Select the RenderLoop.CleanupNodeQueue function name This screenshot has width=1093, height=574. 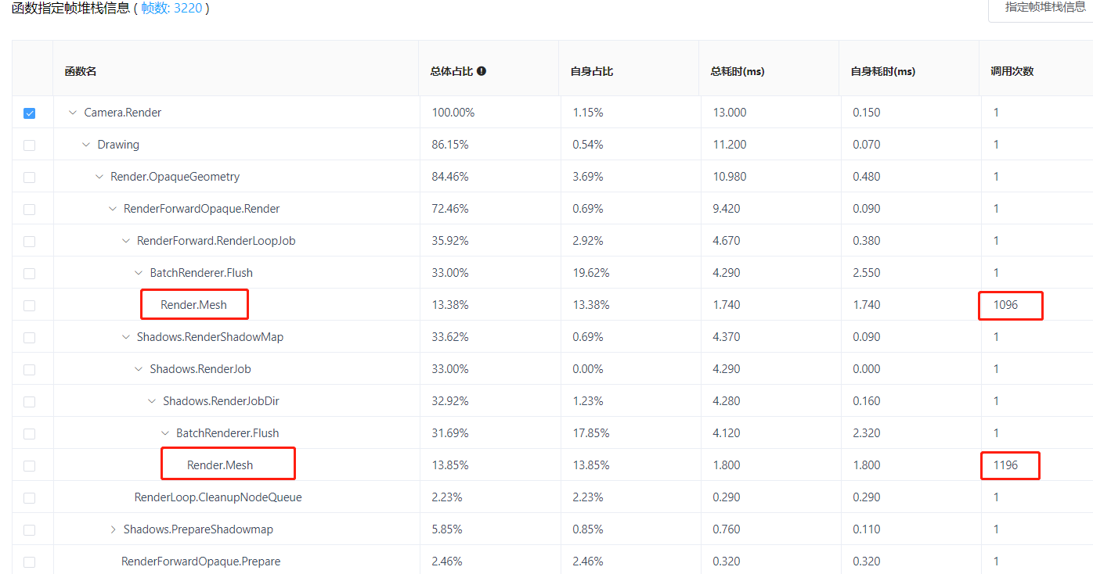tap(218, 497)
